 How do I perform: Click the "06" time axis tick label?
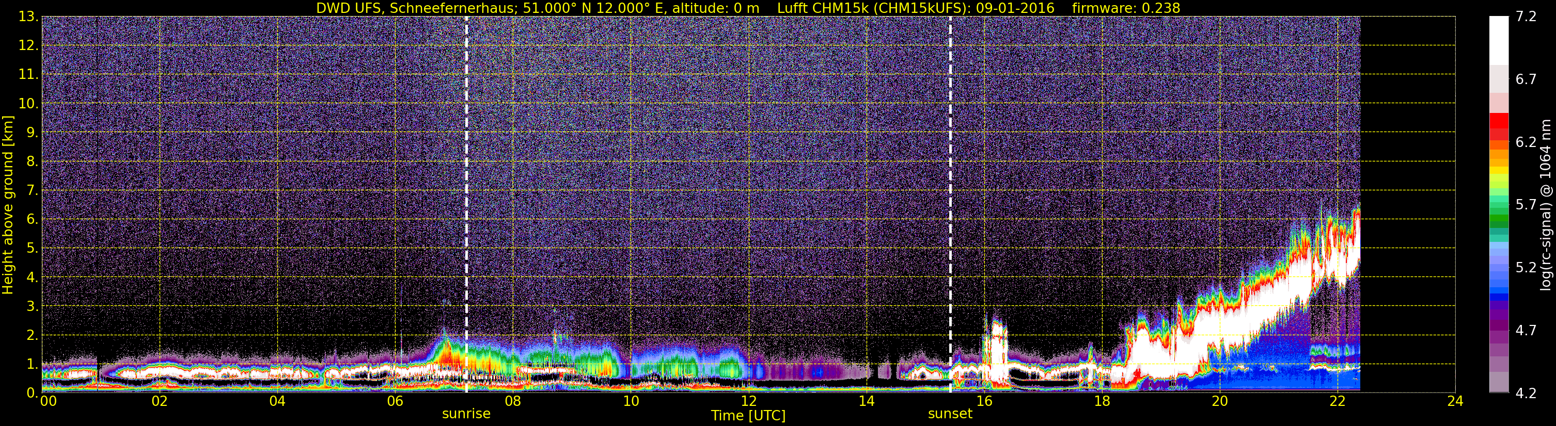[395, 402]
